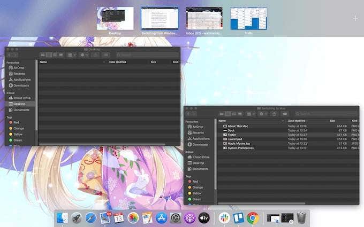Click Search field in Switching to Mac window
The image size is (364, 227).
[x=326, y=114]
